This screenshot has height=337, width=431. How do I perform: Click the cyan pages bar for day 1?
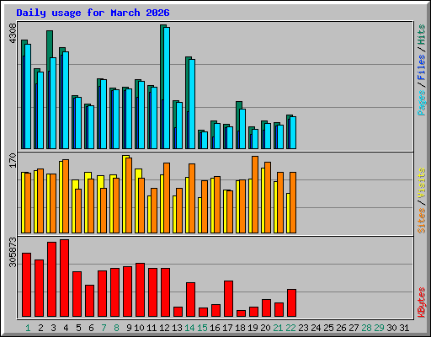point(28,96)
